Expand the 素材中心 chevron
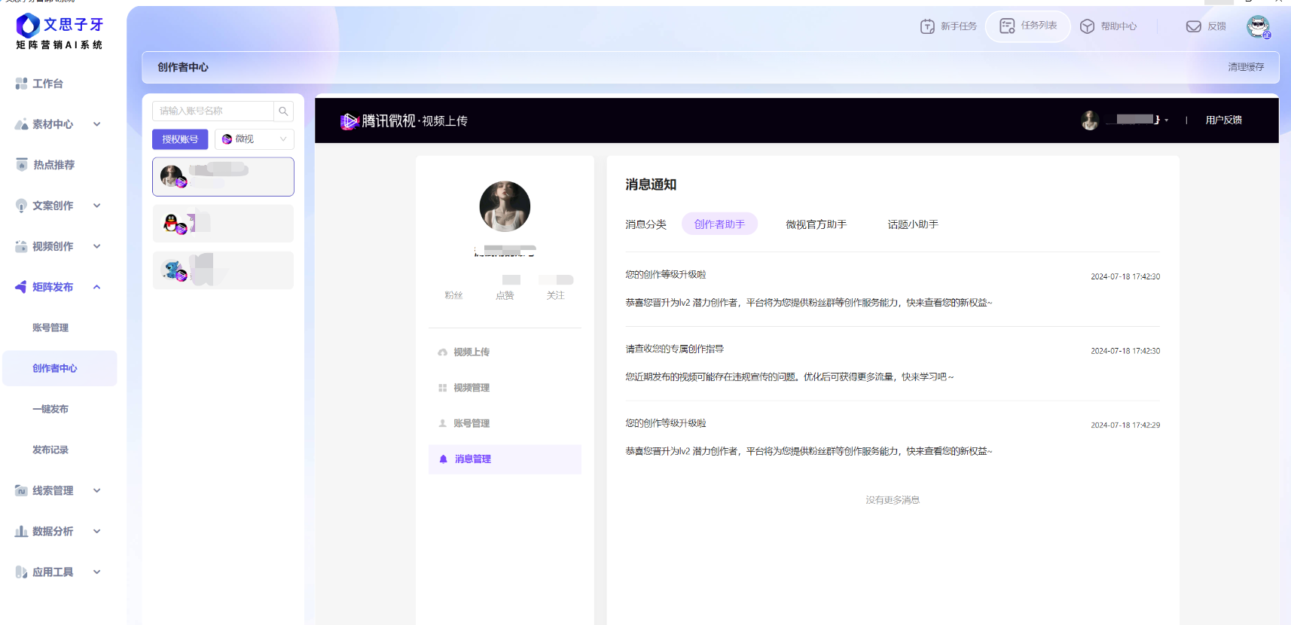The width and height of the screenshot is (1291, 625). pyautogui.click(x=97, y=124)
